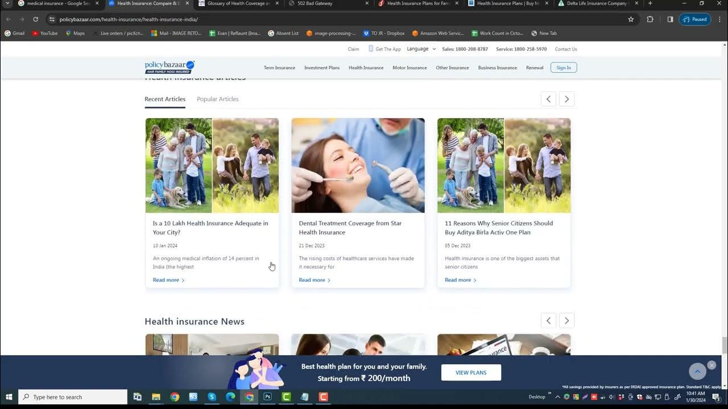
Task: Click the scroll-to-top arrow button
Action: [697, 372]
